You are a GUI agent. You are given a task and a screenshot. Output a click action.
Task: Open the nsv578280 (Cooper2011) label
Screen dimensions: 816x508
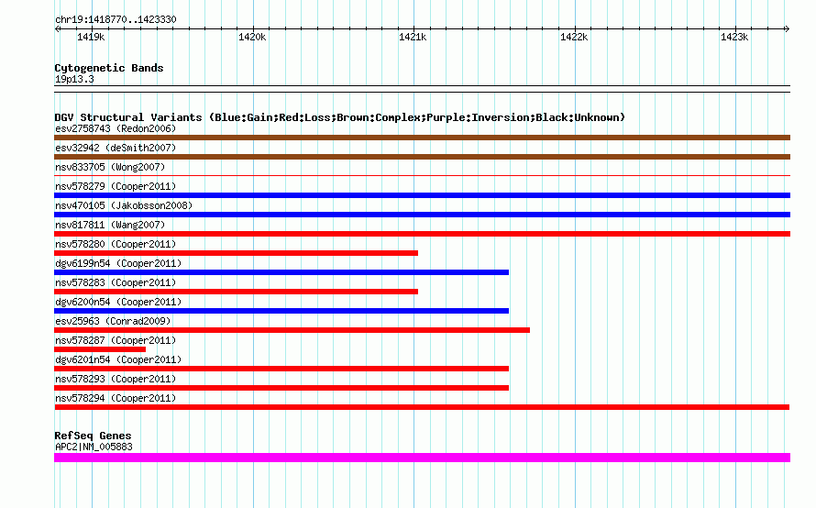tap(116, 244)
